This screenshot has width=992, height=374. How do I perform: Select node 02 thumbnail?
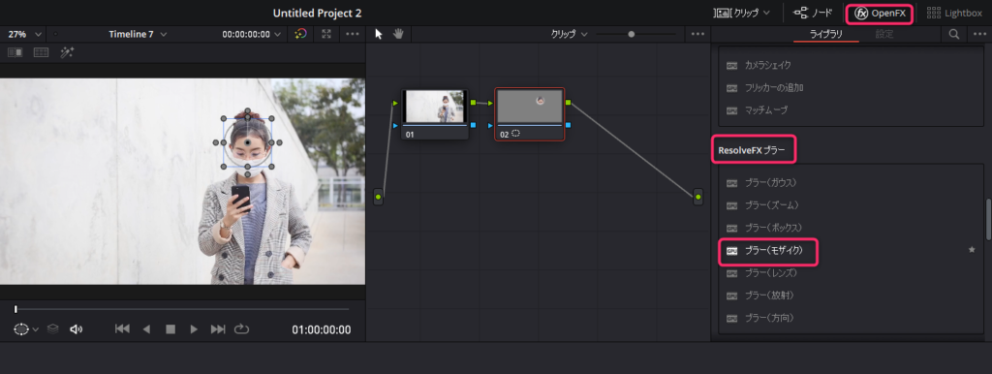coord(530,107)
